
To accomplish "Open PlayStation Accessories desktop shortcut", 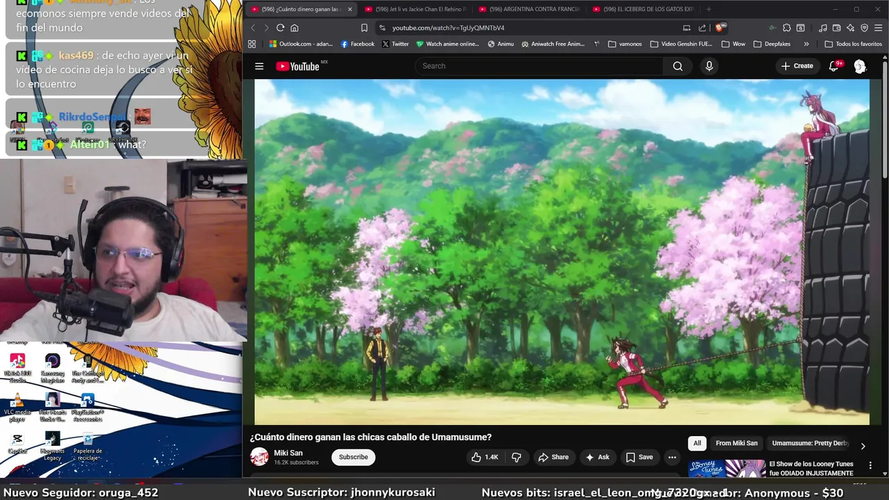I will (88, 407).
